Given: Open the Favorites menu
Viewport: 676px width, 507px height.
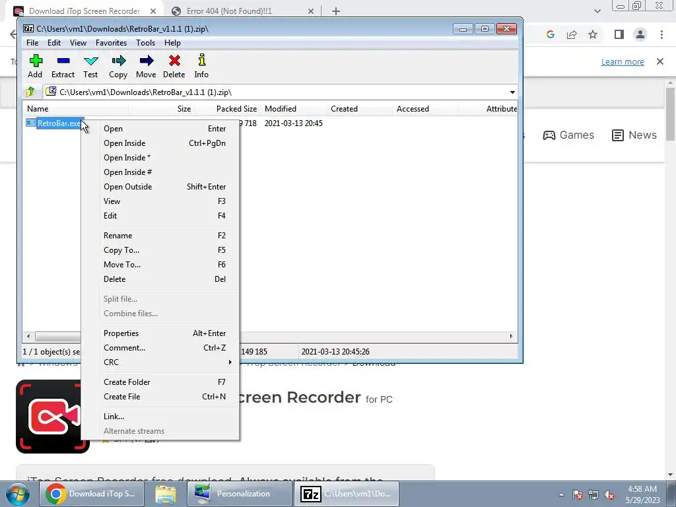Looking at the screenshot, I should click(111, 43).
